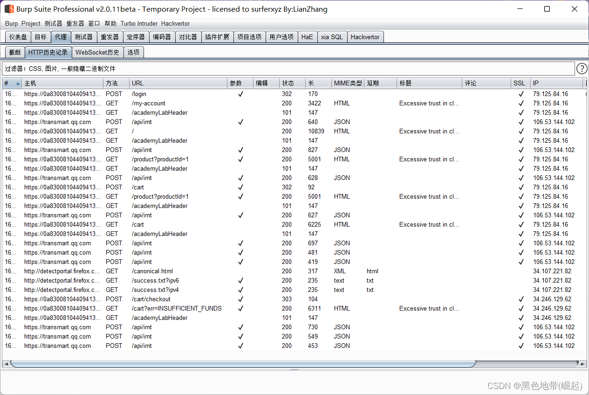Sort by the MIME类型 column header
Viewport: 589px width, 395px height.
(348, 83)
